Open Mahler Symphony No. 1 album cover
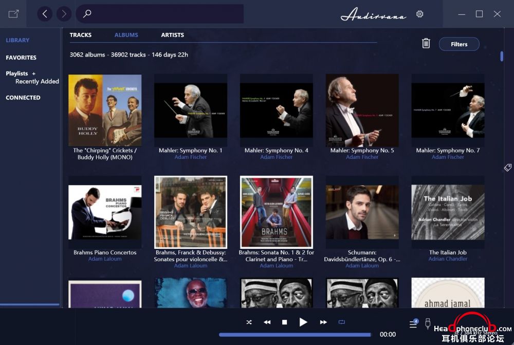514x345 pixels. tap(191, 110)
